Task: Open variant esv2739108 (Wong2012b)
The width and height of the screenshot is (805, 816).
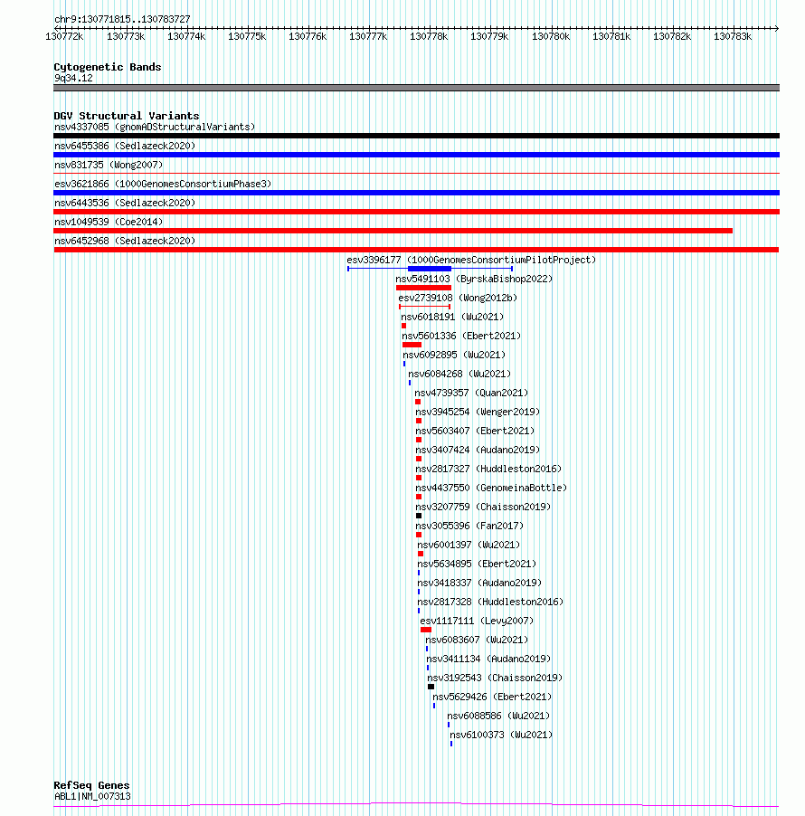Action: coord(458,298)
